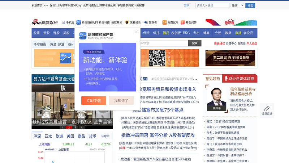Click the dark 搜索 stock search button

tap(195, 43)
